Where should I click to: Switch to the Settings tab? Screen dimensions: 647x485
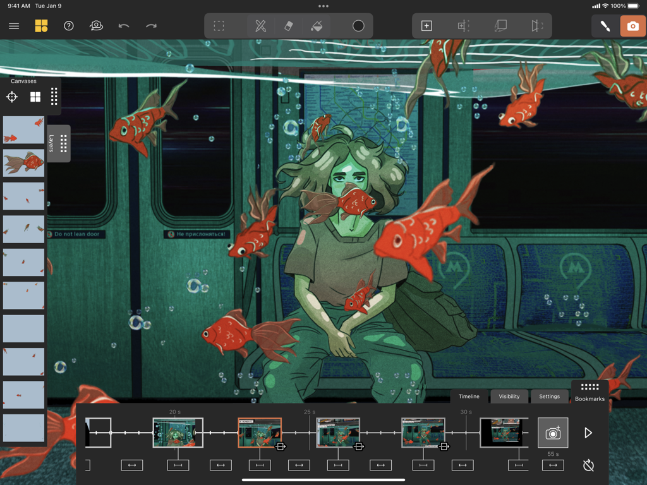click(x=549, y=397)
